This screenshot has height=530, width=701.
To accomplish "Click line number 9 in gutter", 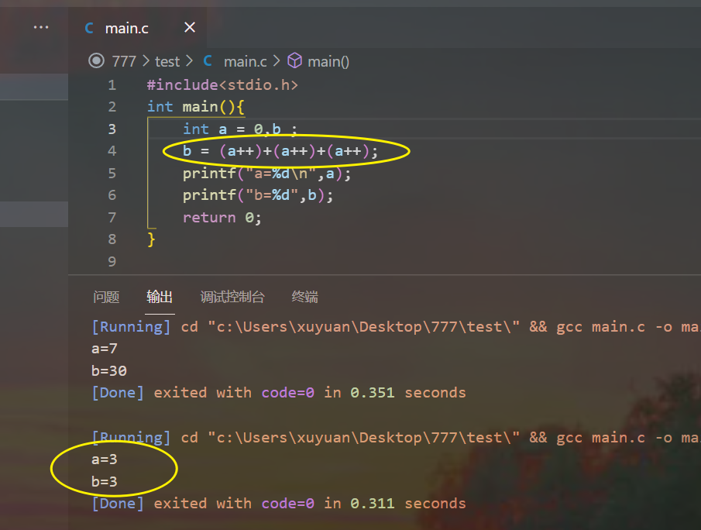I will 112,262.
